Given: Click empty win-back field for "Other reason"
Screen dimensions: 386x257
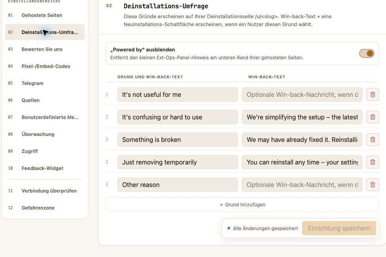Looking at the screenshot, I should (302, 185).
